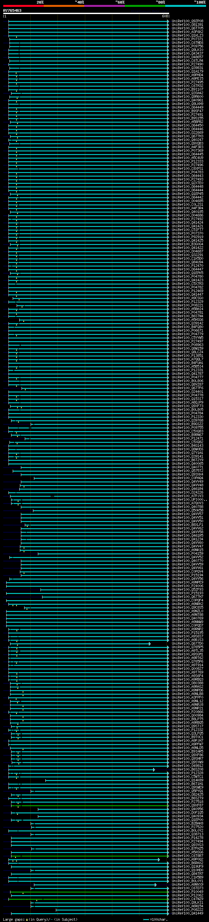Open hit UniRef100_P07371
The width and height of the screenshot is (209, 922).
coord(187,39)
